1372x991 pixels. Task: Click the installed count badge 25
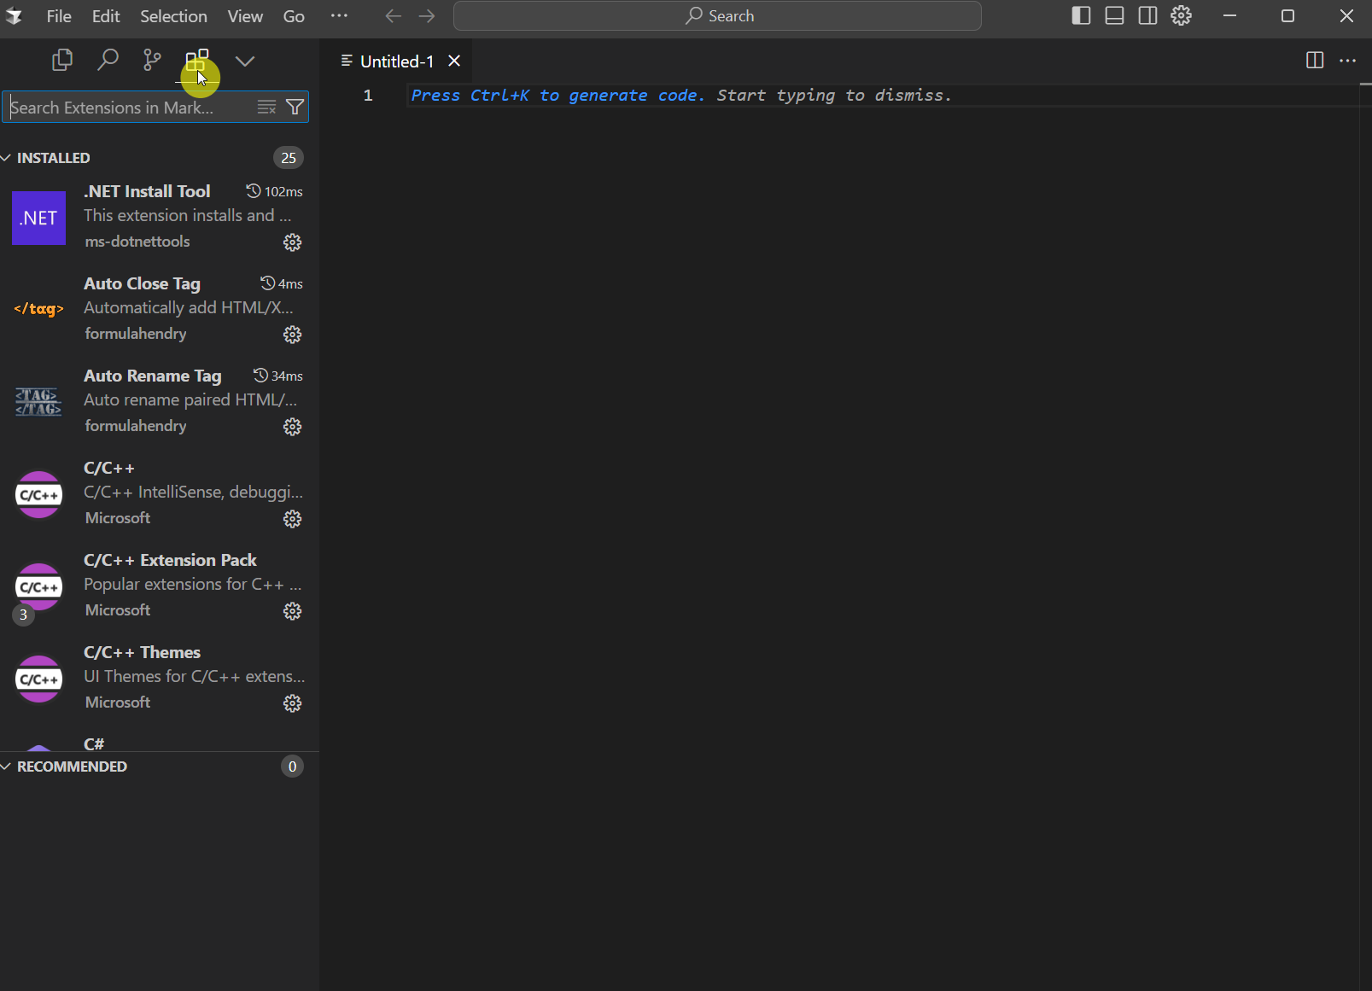(x=289, y=158)
